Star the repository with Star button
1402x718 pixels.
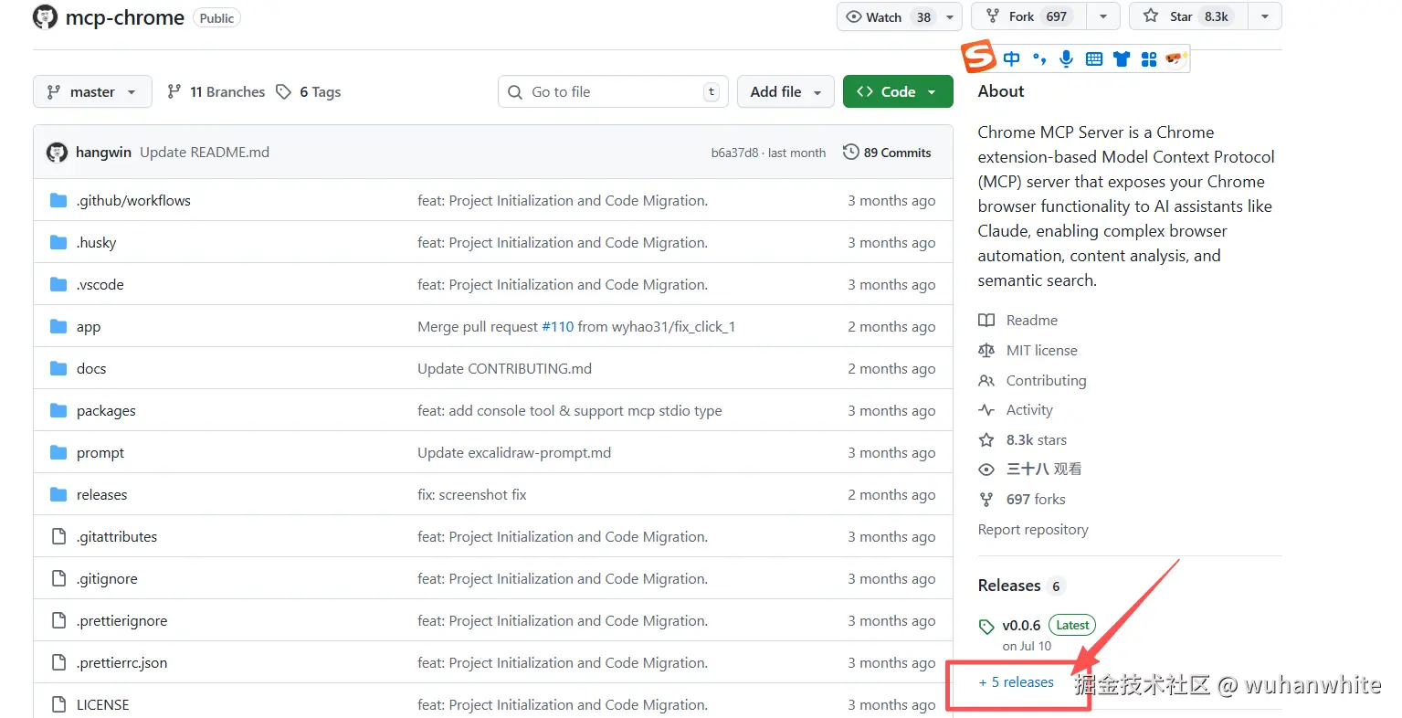click(1188, 16)
